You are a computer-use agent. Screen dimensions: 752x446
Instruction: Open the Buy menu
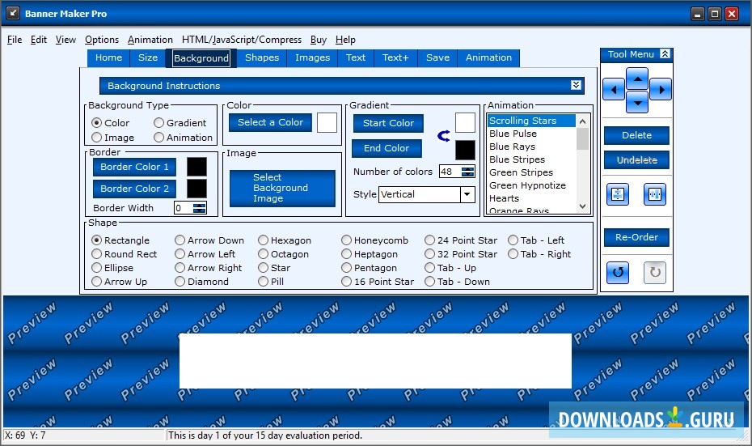click(x=319, y=40)
